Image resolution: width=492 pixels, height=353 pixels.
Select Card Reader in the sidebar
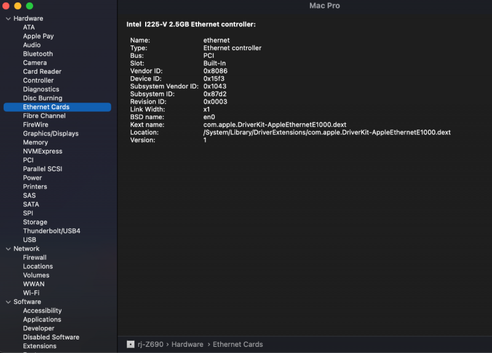(42, 71)
